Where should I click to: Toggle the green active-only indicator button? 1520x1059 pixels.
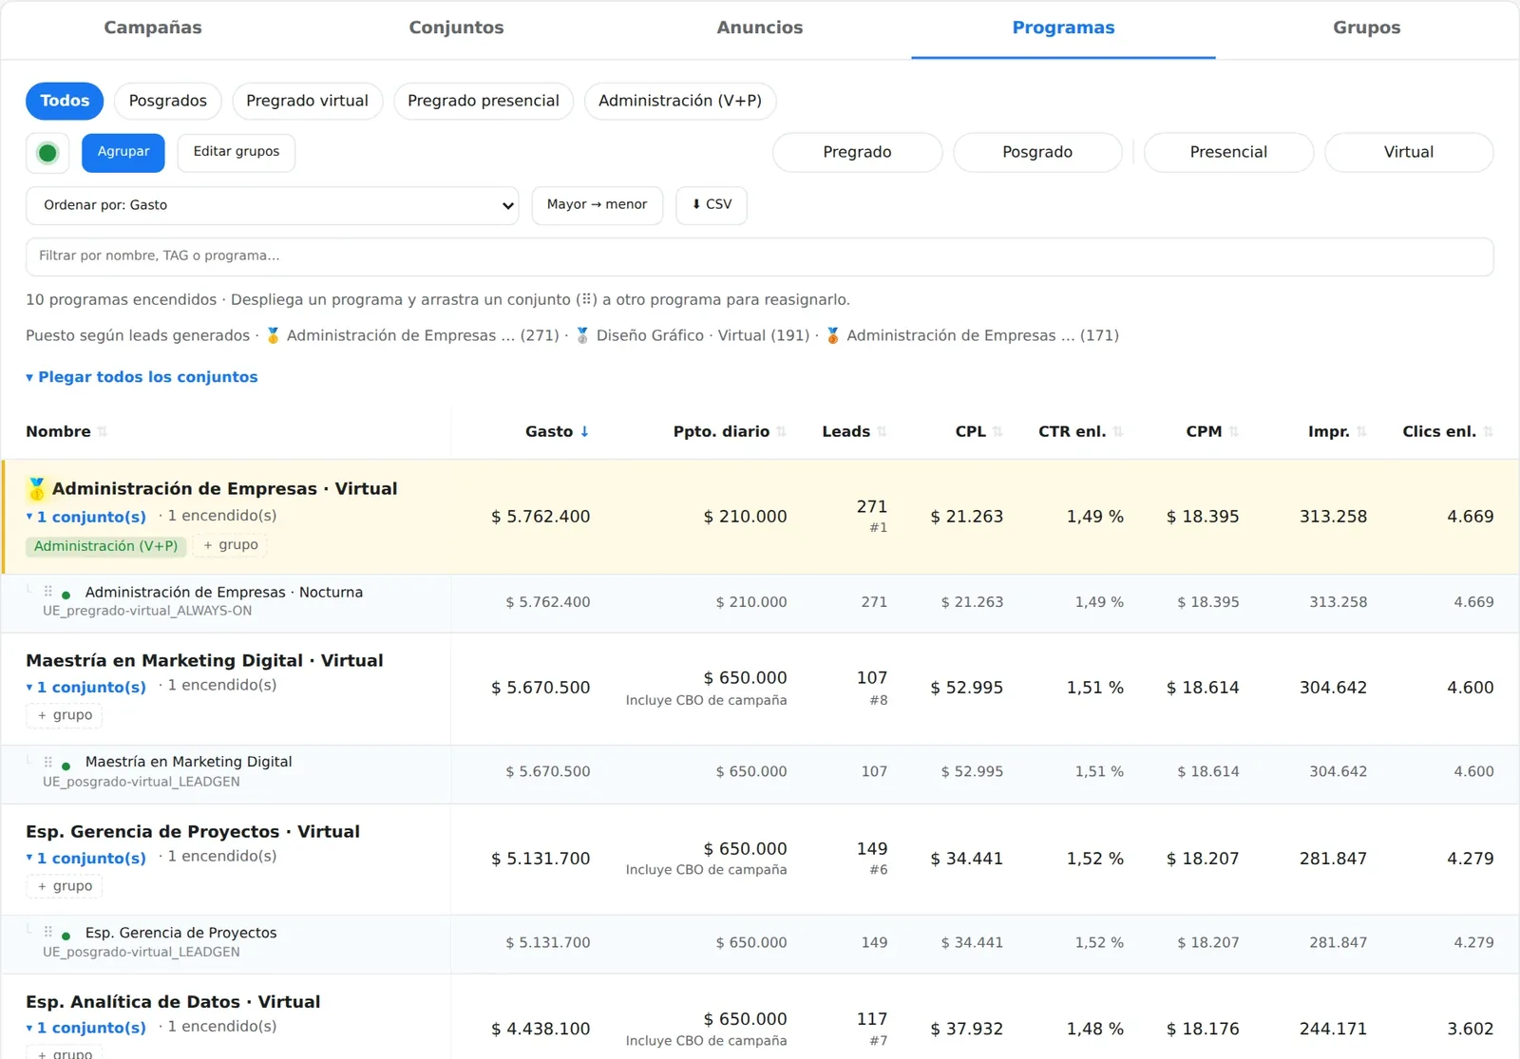click(x=47, y=152)
